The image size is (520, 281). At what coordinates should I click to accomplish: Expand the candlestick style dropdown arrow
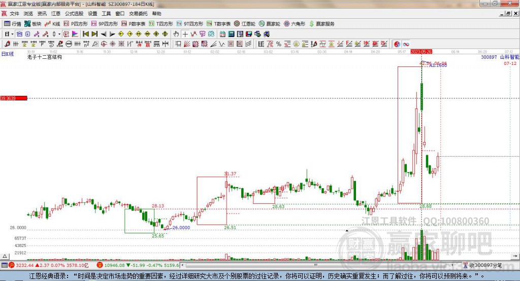tap(59, 34)
